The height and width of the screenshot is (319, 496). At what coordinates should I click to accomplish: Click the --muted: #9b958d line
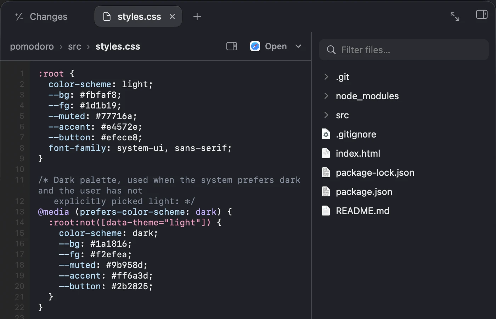(103, 265)
